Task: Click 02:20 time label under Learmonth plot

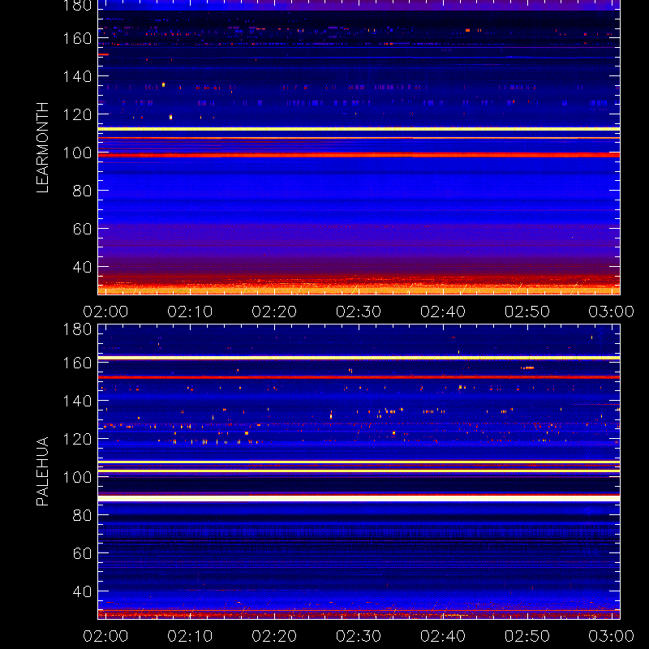Action: coord(274,312)
